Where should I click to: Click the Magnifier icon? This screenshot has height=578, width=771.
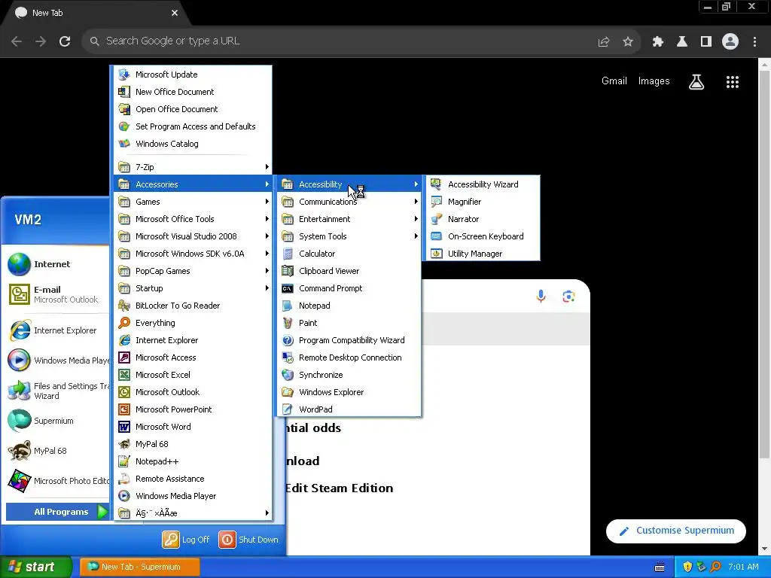click(x=436, y=202)
